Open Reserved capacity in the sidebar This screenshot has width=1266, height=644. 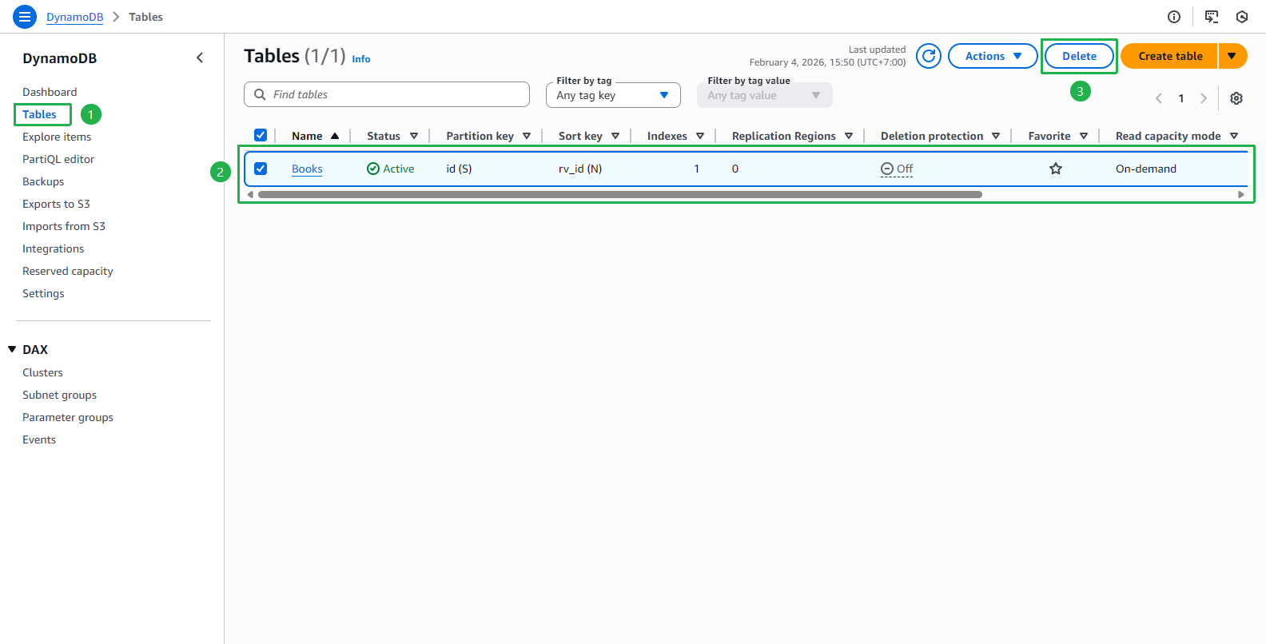click(68, 271)
